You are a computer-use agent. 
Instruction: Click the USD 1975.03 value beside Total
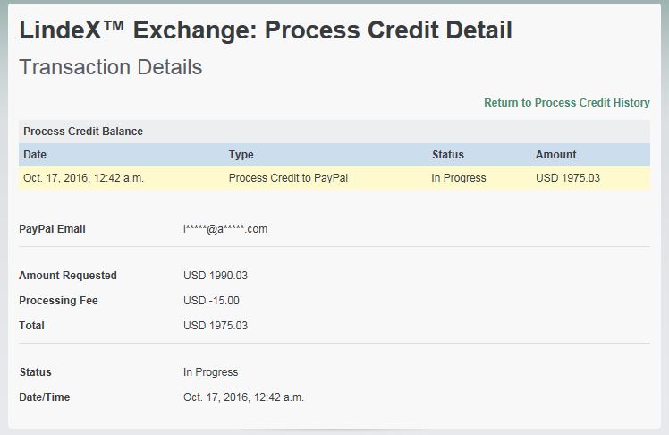tap(216, 326)
